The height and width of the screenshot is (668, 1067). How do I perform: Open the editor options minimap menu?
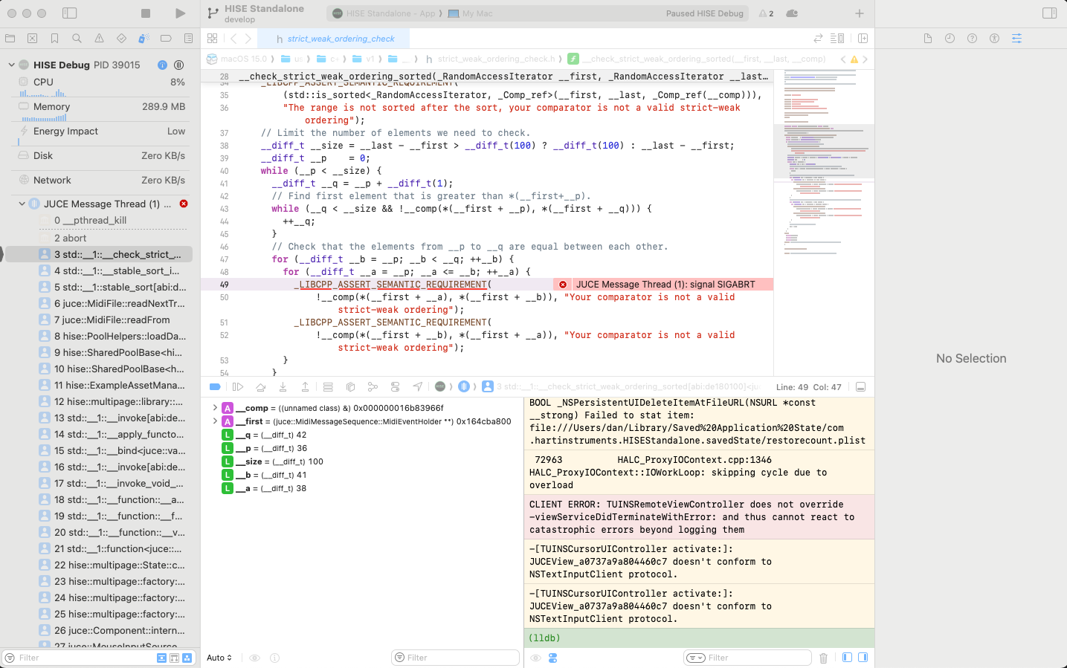click(x=838, y=39)
